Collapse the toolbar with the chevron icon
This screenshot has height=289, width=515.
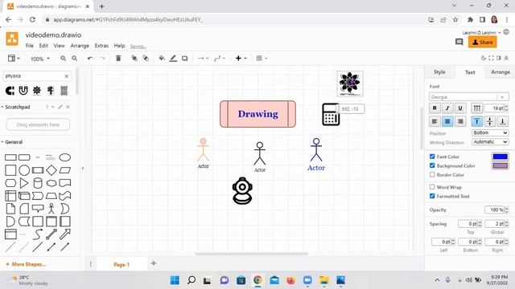(506, 58)
